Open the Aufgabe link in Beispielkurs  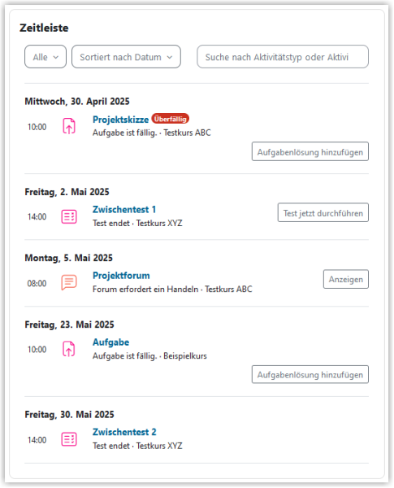(111, 342)
